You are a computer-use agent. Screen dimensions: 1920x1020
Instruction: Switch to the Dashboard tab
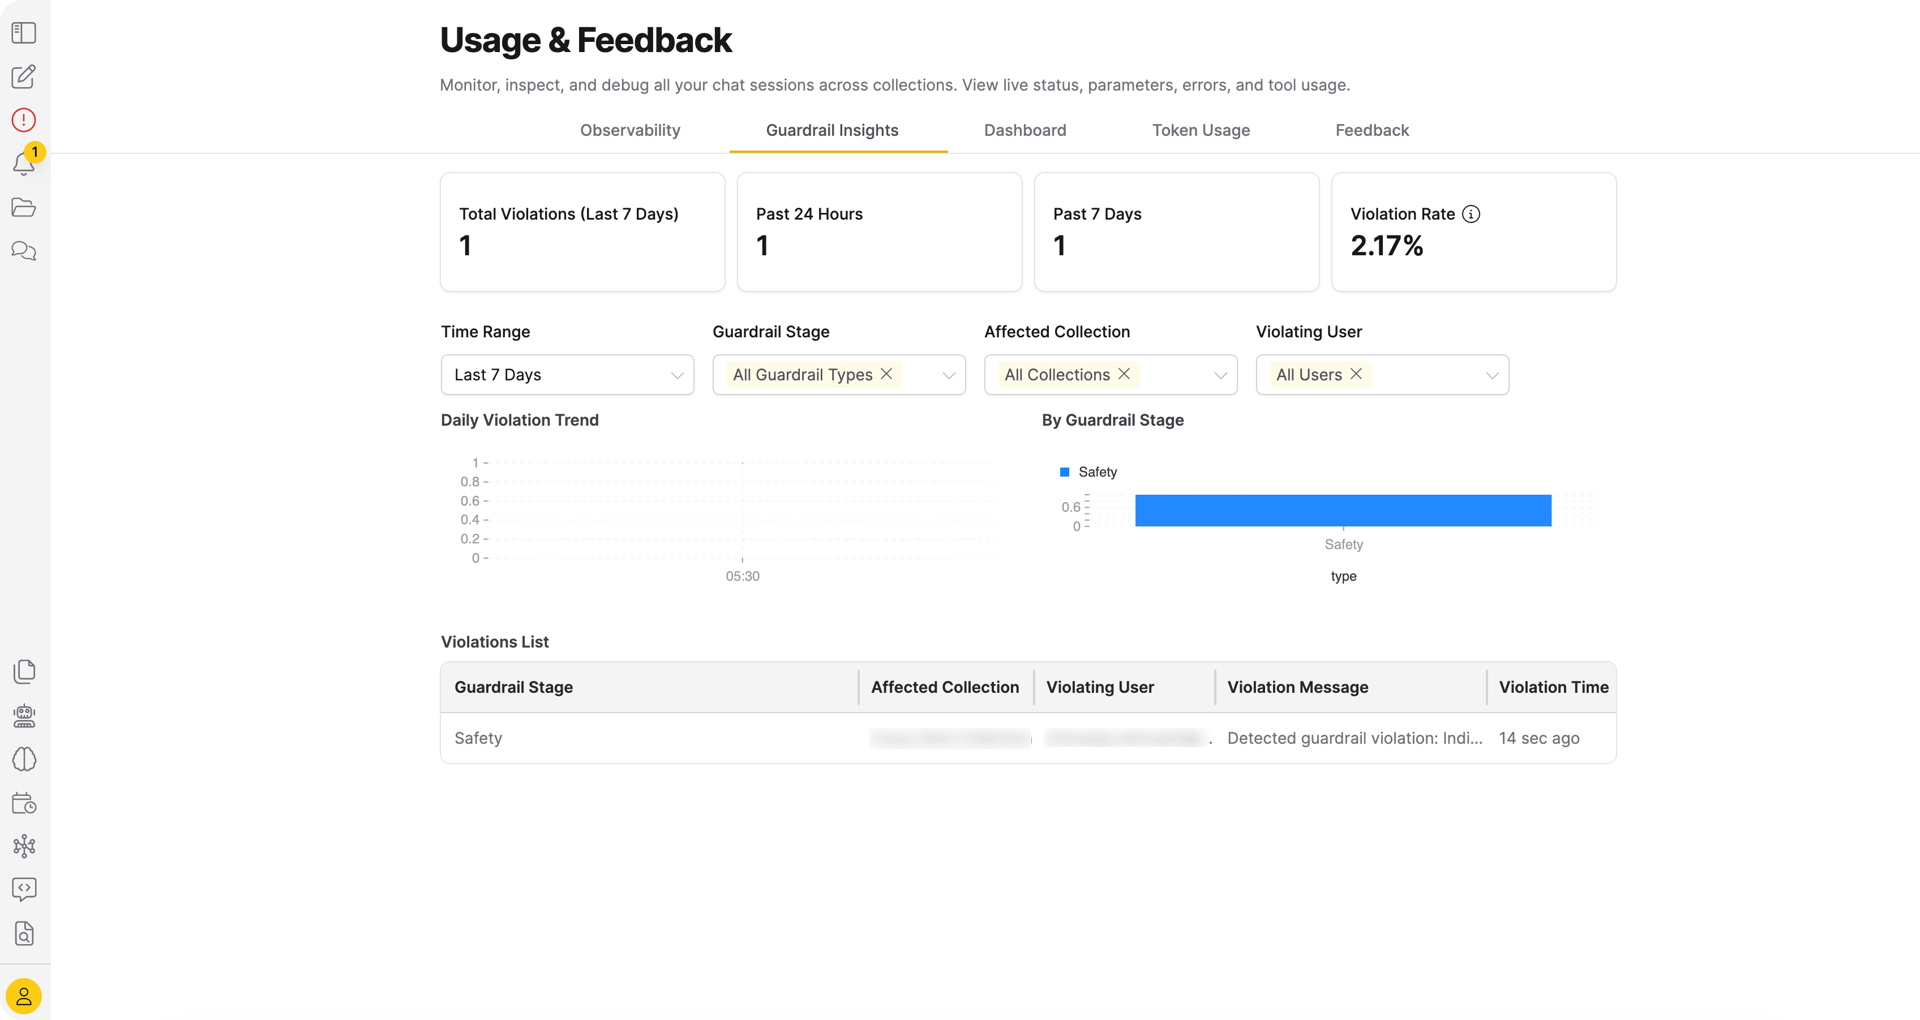pyautogui.click(x=1025, y=130)
